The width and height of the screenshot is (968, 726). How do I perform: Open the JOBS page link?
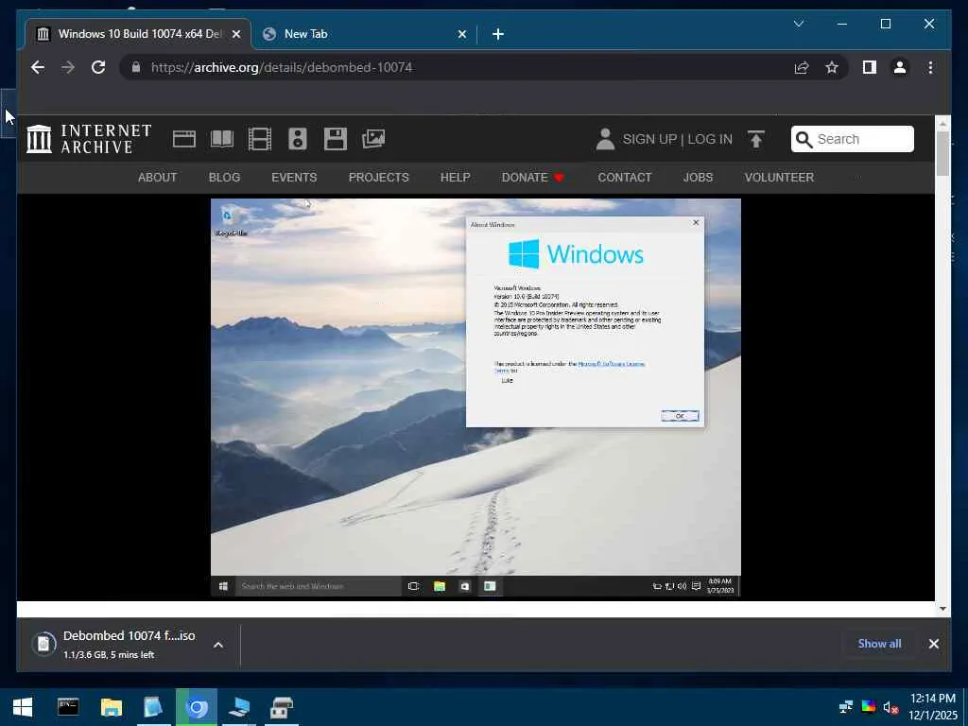(x=698, y=177)
